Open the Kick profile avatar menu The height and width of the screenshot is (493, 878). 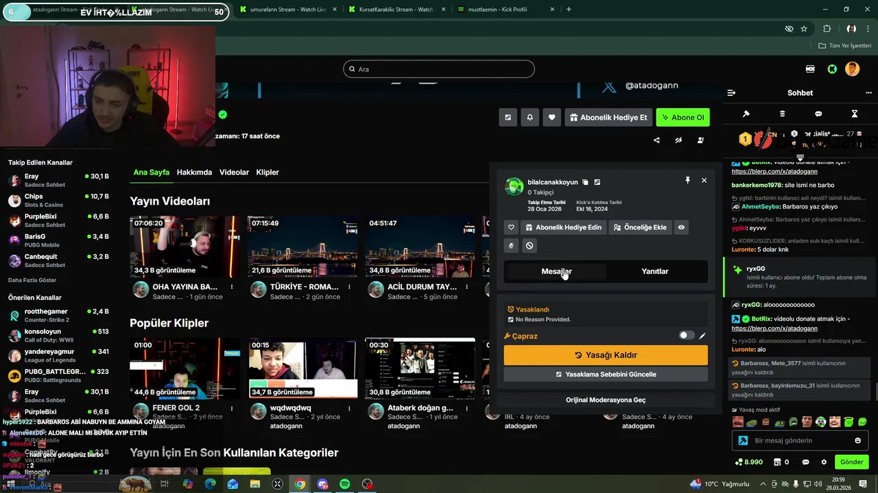pos(852,69)
